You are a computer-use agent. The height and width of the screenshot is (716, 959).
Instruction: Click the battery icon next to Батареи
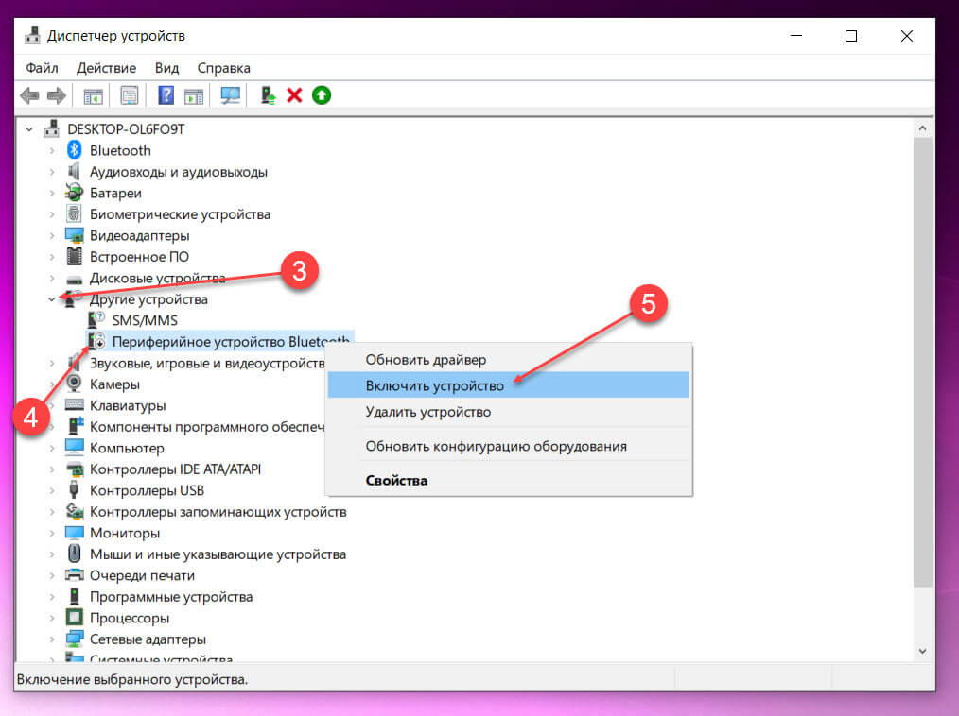(x=74, y=193)
